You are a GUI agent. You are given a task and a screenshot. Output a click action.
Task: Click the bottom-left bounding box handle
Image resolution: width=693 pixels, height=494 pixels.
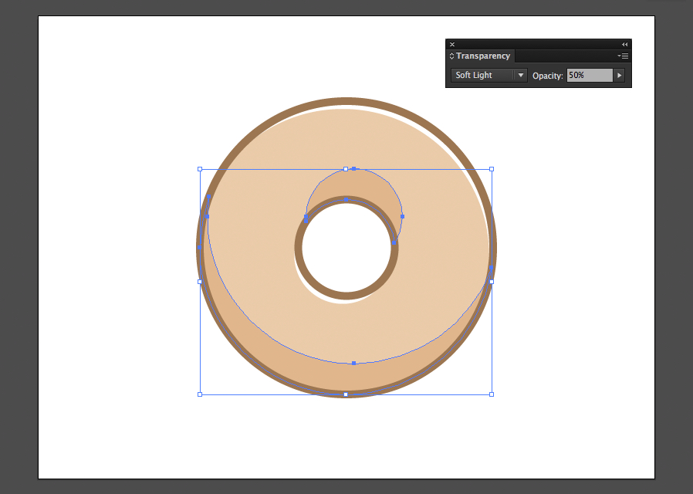tap(200, 394)
